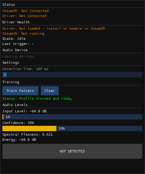The image size is (145, 174).
Task: Click the Audio Levels section header
Action: point(15,105)
